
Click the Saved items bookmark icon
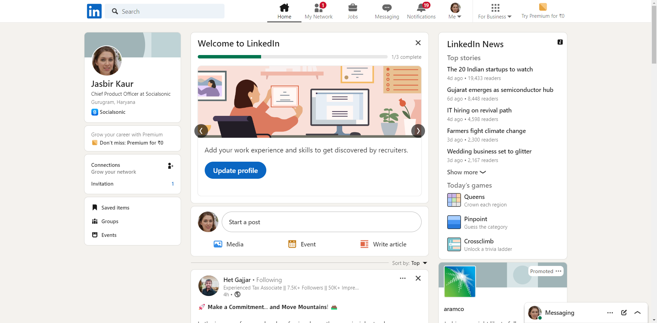[x=95, y=207]
